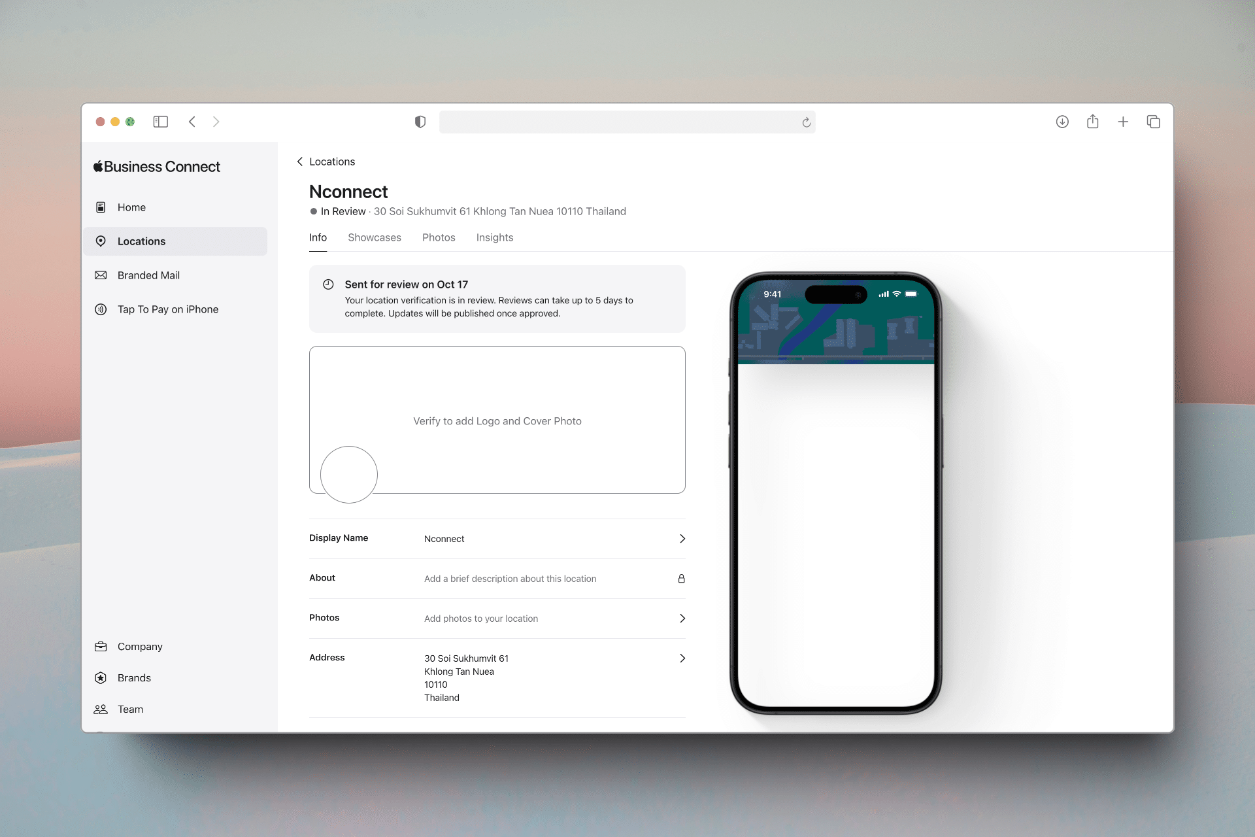Open the Insights tab
The width and height of the screenshot is (1255, 837).
pos(495,237)
